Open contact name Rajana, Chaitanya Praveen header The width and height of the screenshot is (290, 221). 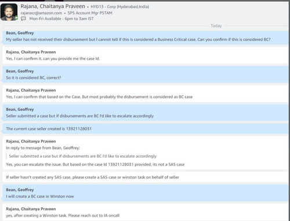tap(53, 6)
